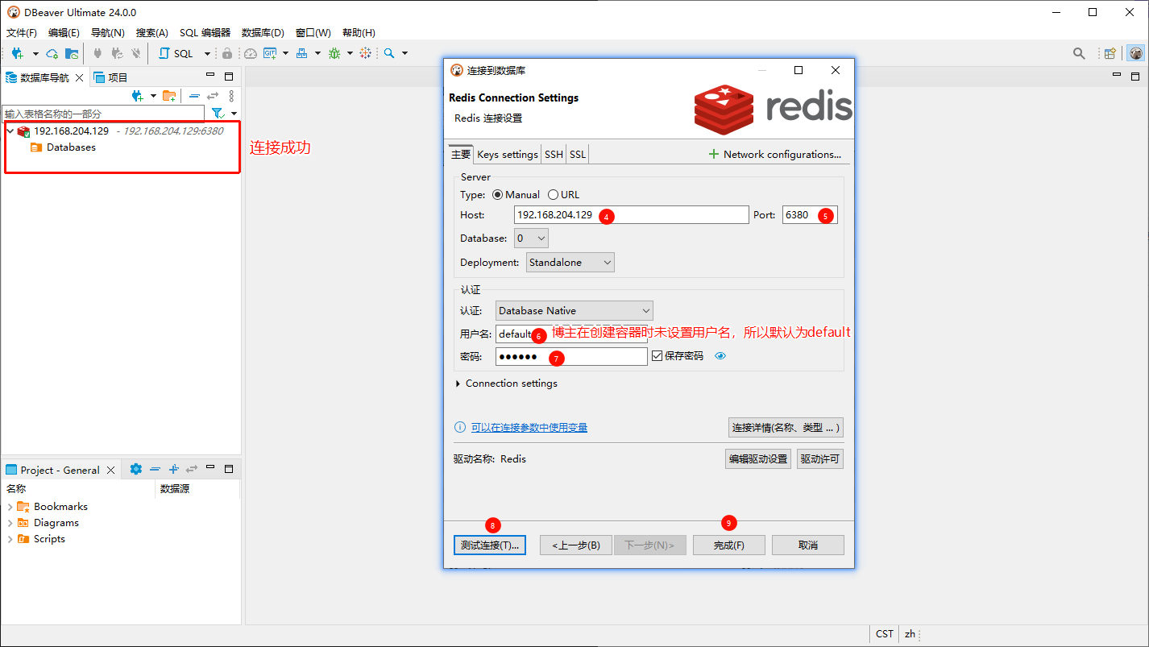Click the grey Disconnect plug icon
The height and width of the screenshot is (647, 1149).
[135, 53]
